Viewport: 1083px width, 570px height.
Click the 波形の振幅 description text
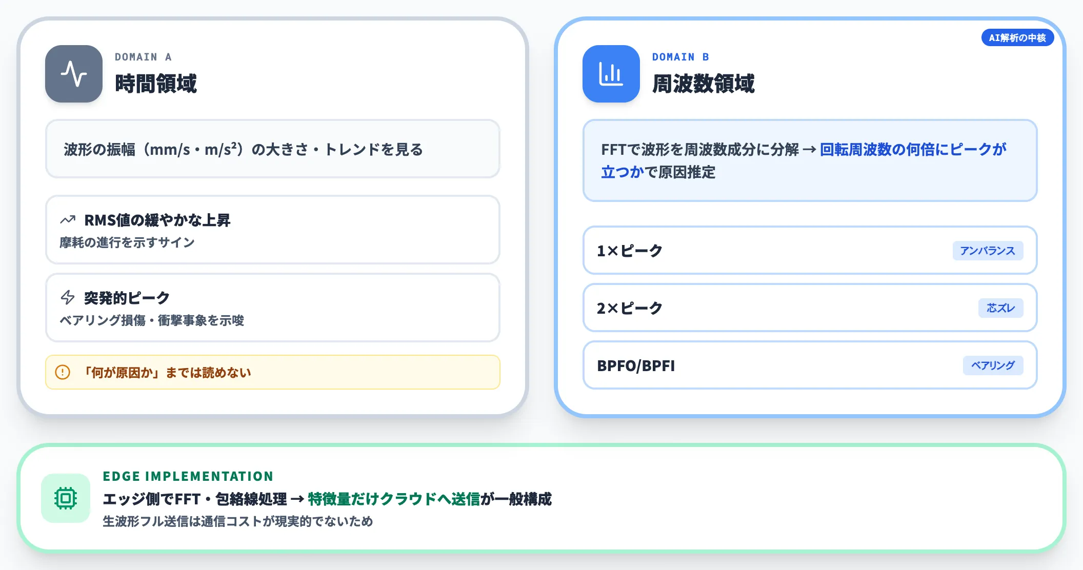click(x=243, y=149)
